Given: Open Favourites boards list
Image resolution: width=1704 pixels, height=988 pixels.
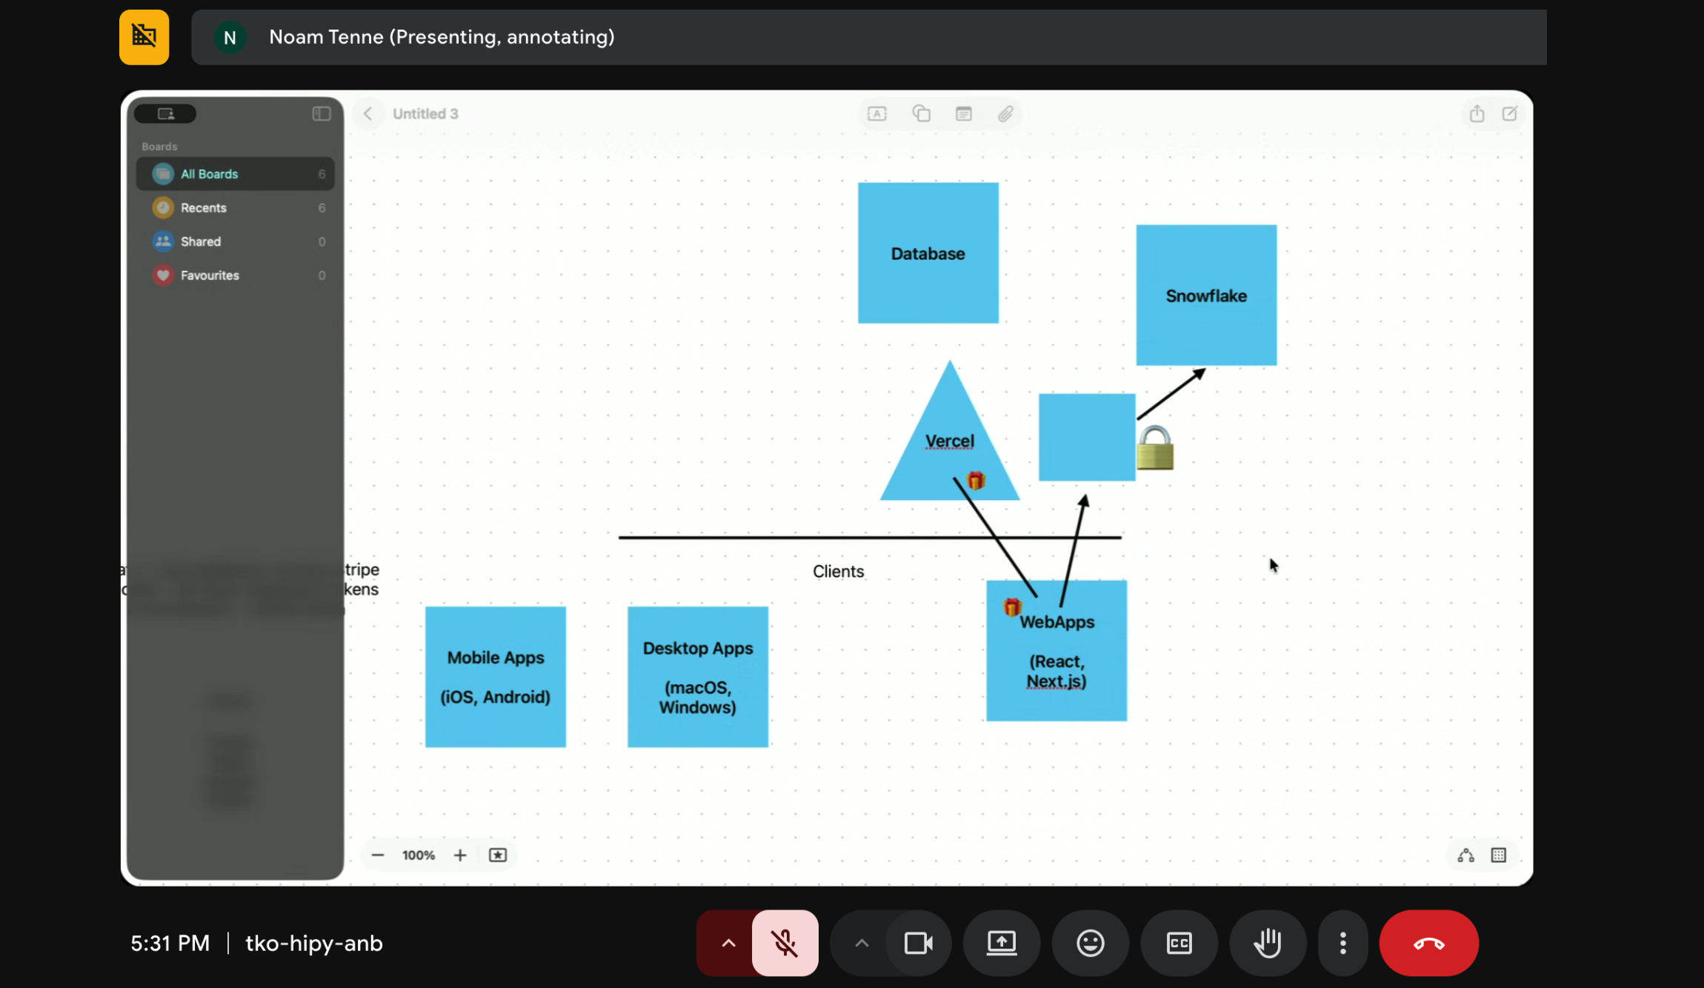Looking at the screenshot, I should click(235, 276).
